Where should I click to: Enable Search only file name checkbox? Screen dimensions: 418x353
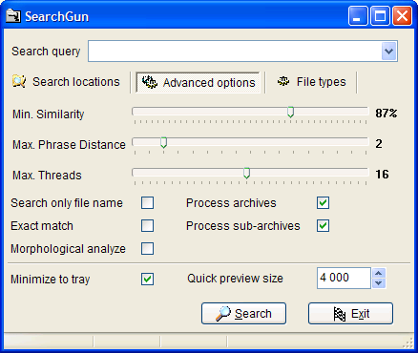point(148,203)
